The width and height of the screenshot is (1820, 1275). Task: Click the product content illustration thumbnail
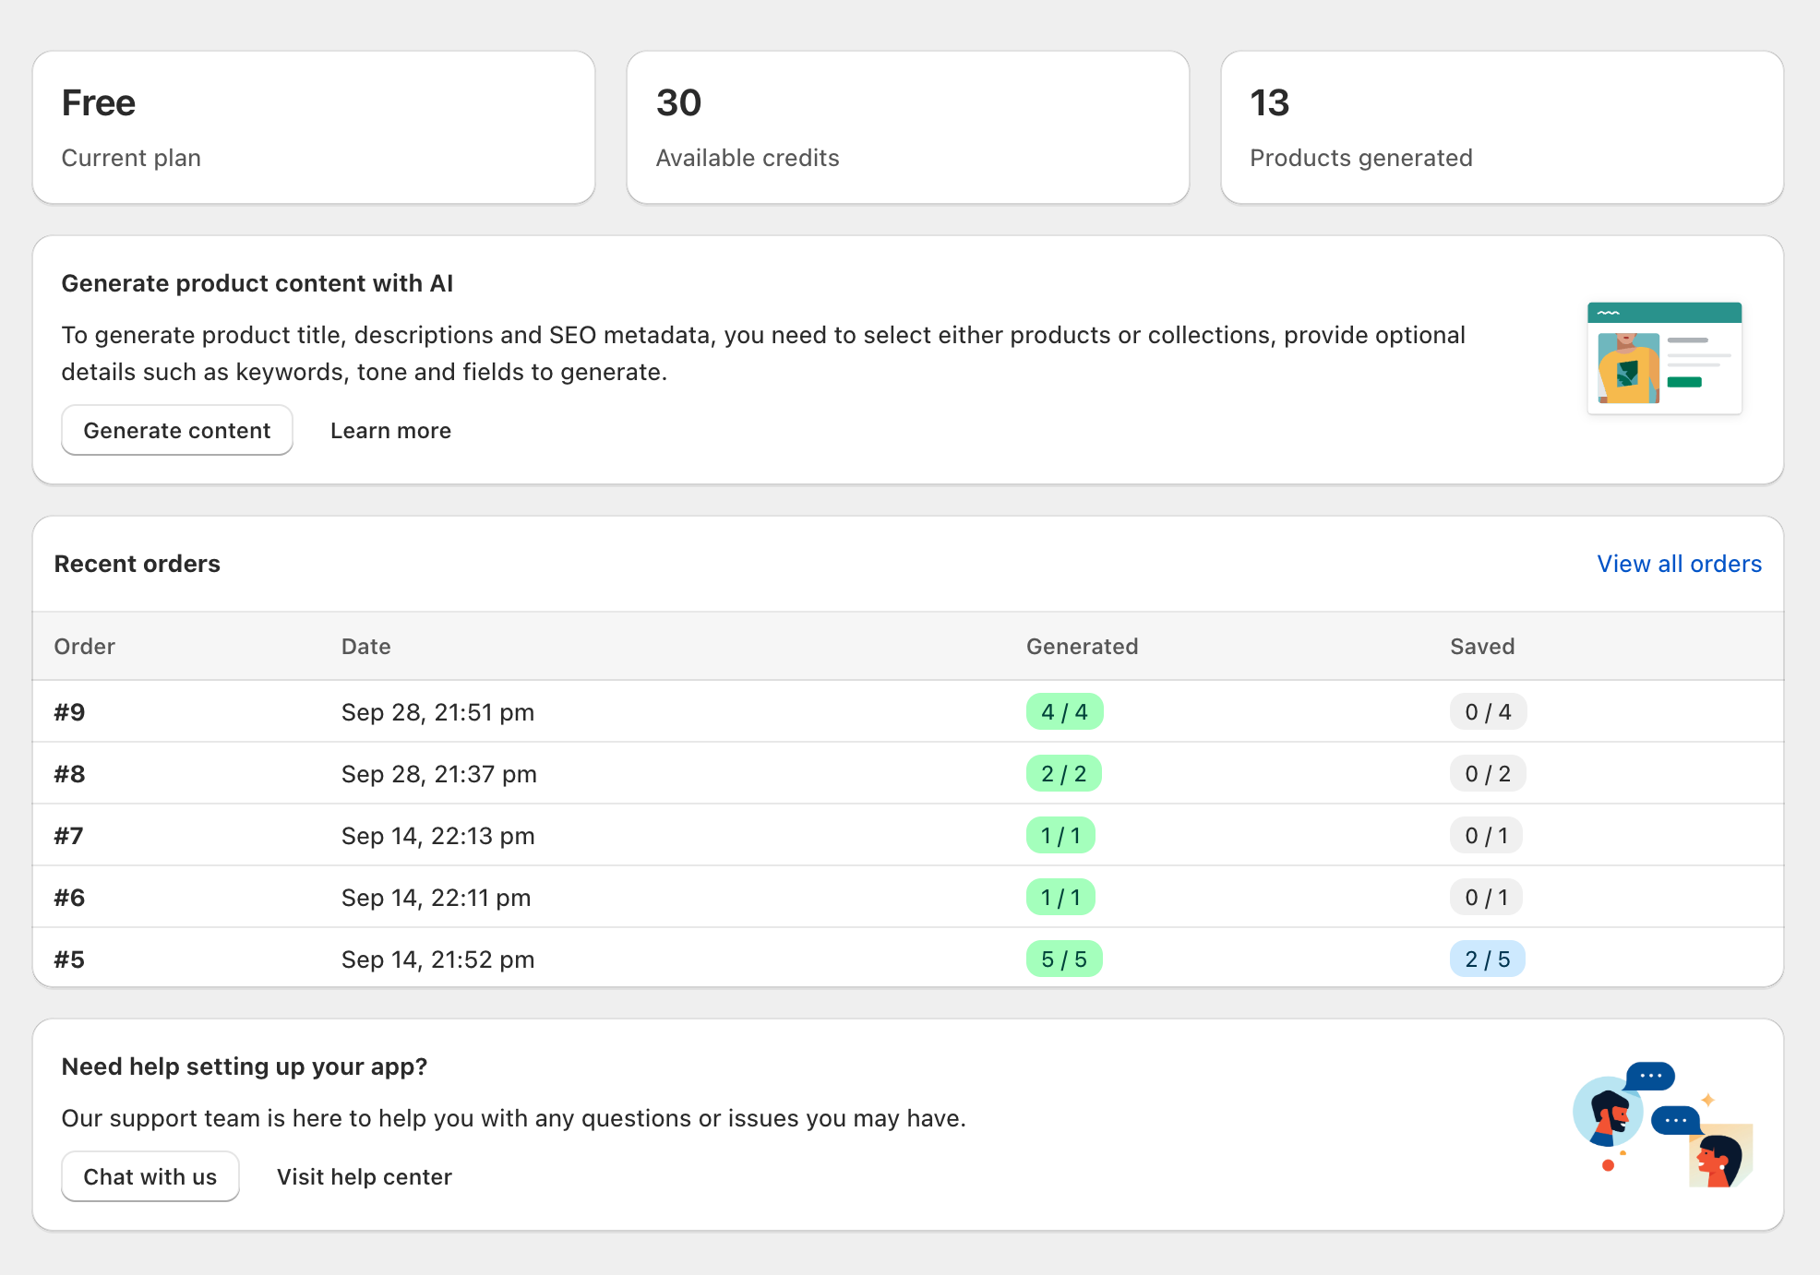click(x=1664, y=358)
